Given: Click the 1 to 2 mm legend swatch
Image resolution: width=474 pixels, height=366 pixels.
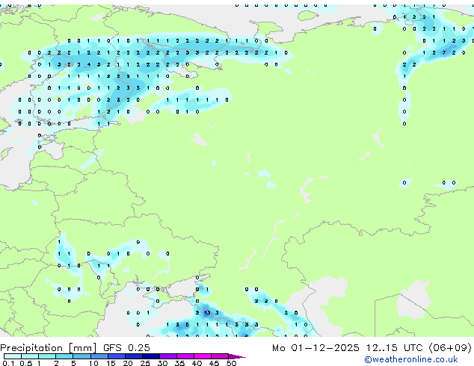Looking at the screenshot, I should (x=47, y=356).
